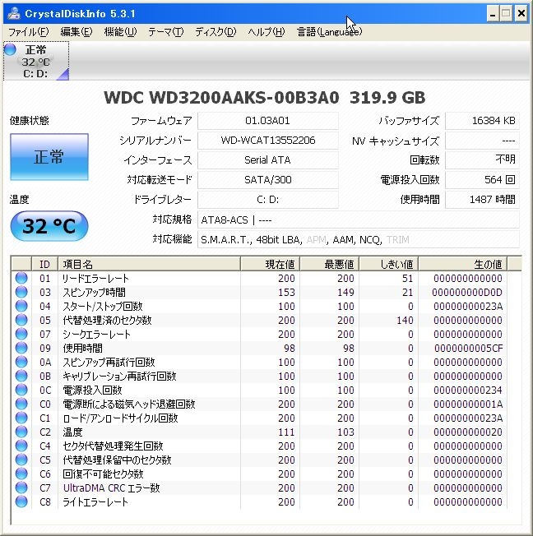Screen dimensions: 533x536
Task: Open the ディスク(D) menu
Action: tap(216, 32)
